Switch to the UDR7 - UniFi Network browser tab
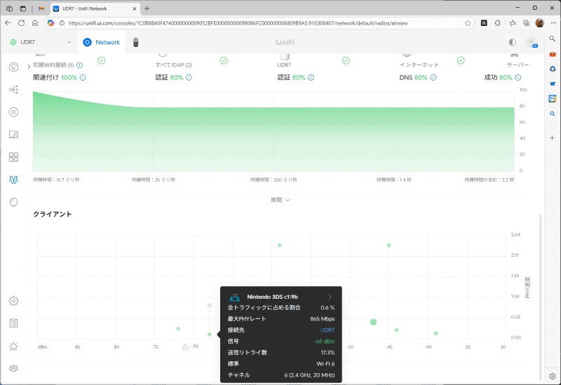The height and width of the screenshot is (385, 561). pos(95,8)
